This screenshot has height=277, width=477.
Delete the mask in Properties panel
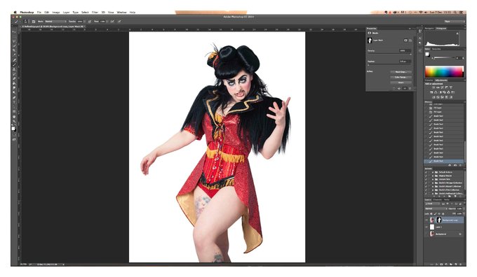(410, 89)
